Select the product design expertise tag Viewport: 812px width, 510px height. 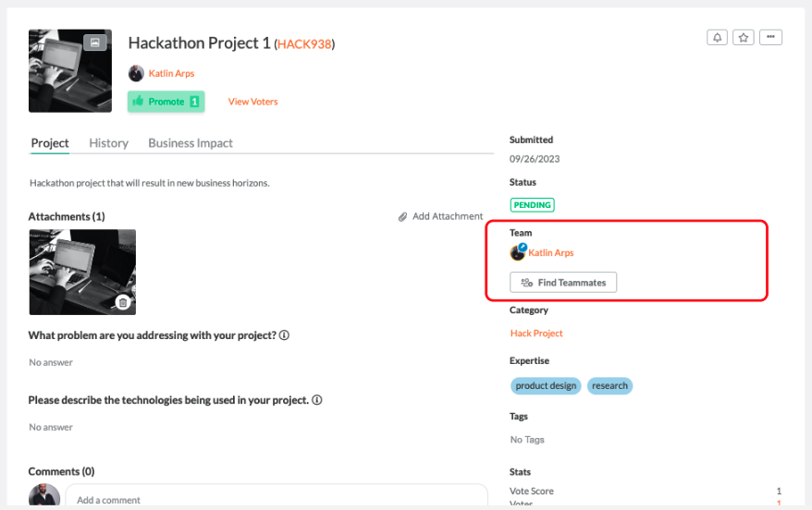pyautogui.click(x=546, y=386)
